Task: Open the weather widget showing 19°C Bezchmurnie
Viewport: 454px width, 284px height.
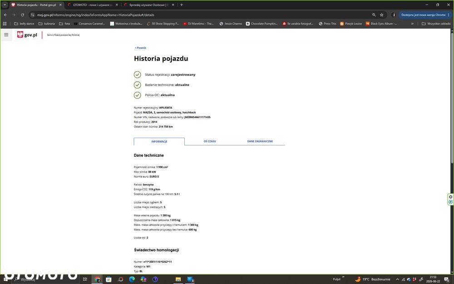Action: (373, 279)
